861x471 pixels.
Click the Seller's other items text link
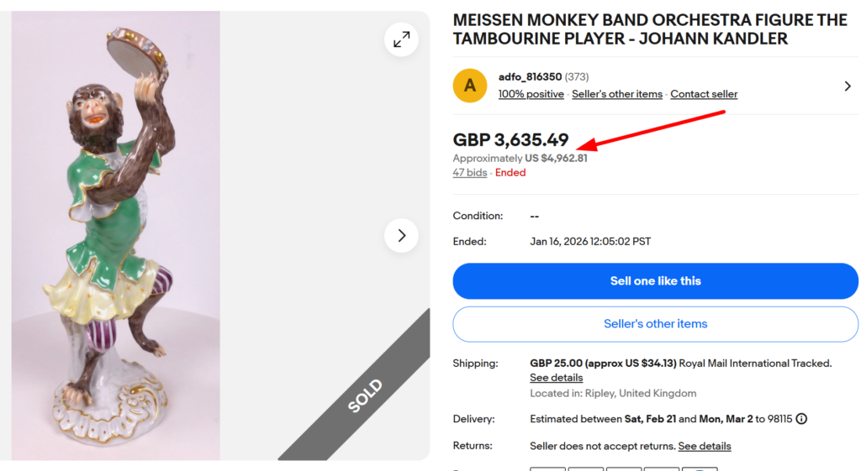pos(617,94)
